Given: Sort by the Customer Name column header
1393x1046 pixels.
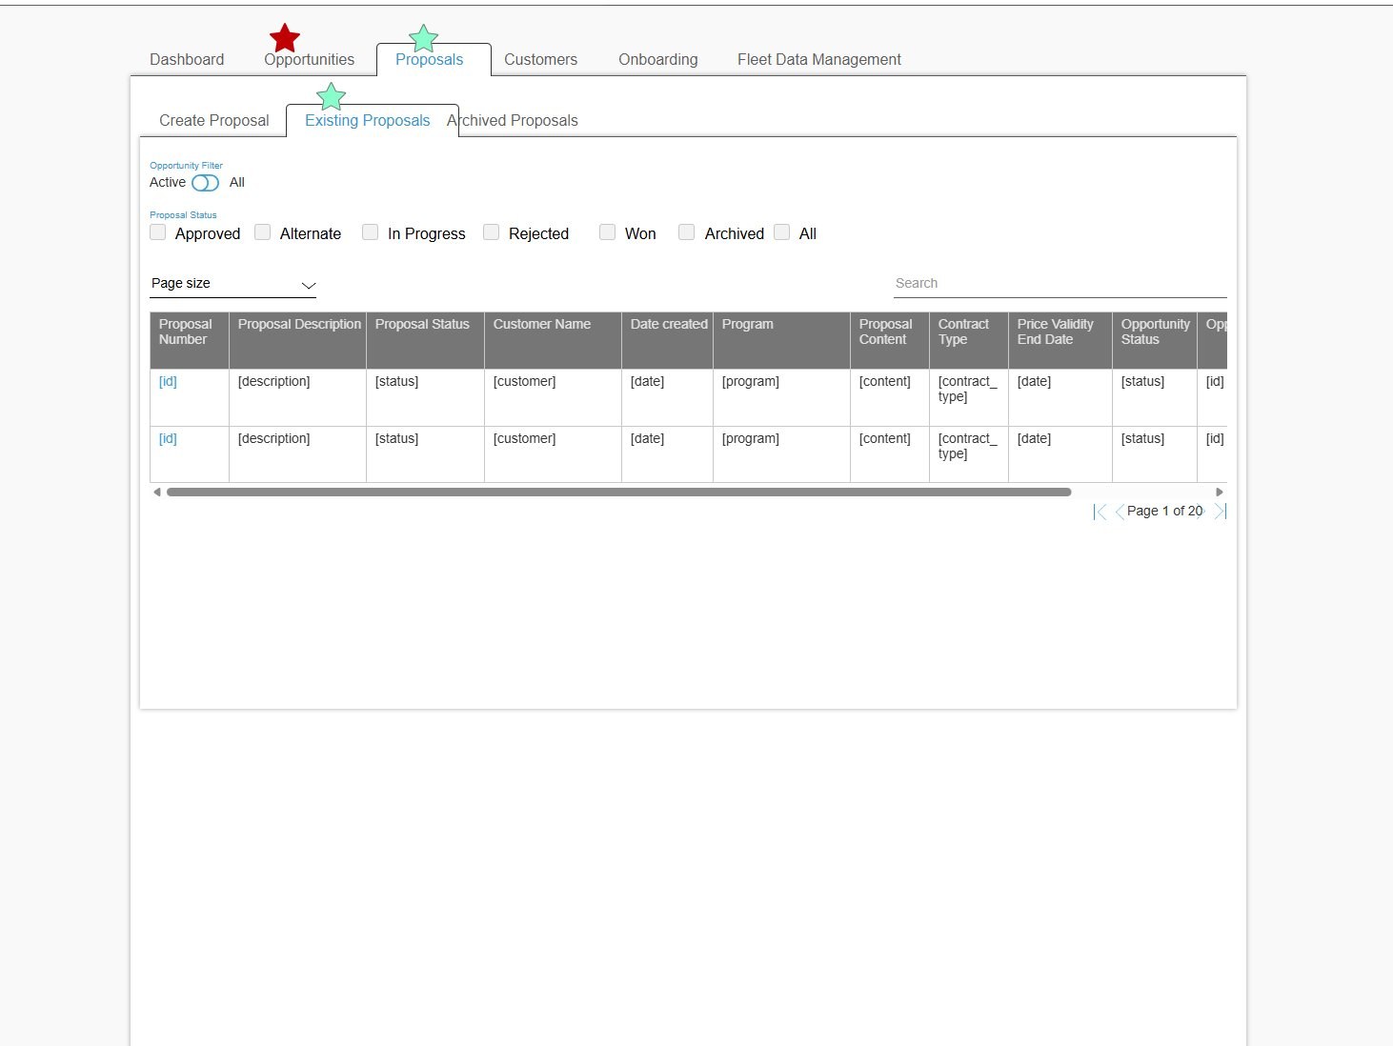Looking at the screenshot, I should [554, 340].
